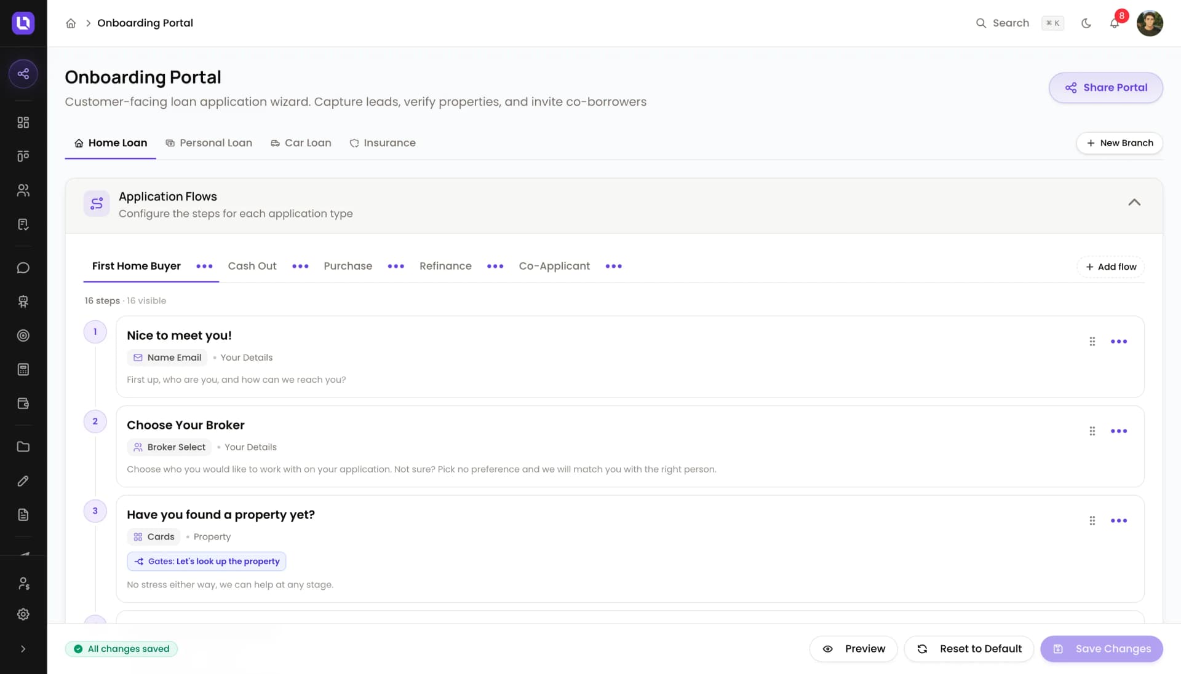Select the Cash Out flow tab
Viewport: 1181px width, 674px height.
coord(252,266)
